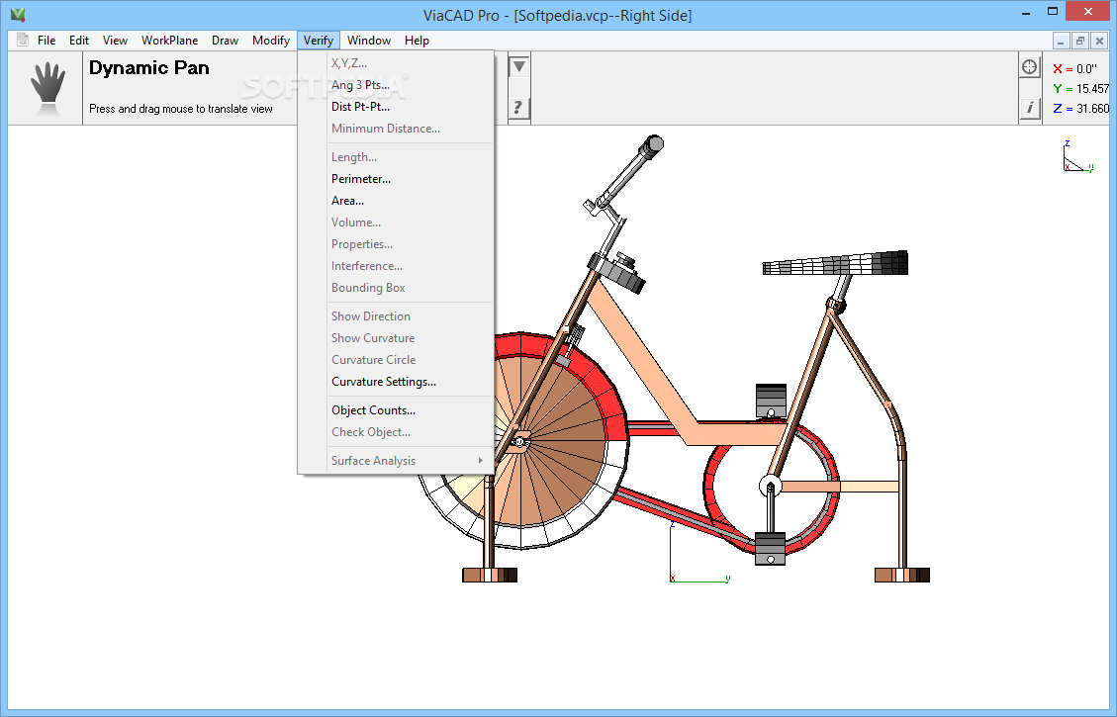Click the crosshair target icon

click(x=1029, y=67)
